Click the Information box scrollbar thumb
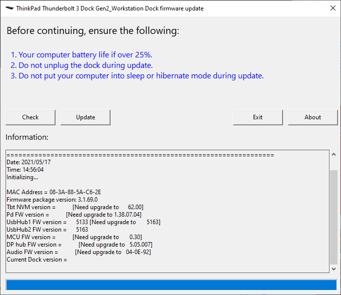 [334, 217]
